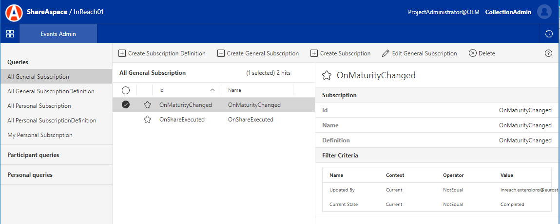The width and height of the screenshot is (560, 224).
Task: Favorite the OnMaturityChanged row star
Action: point(147,104)
